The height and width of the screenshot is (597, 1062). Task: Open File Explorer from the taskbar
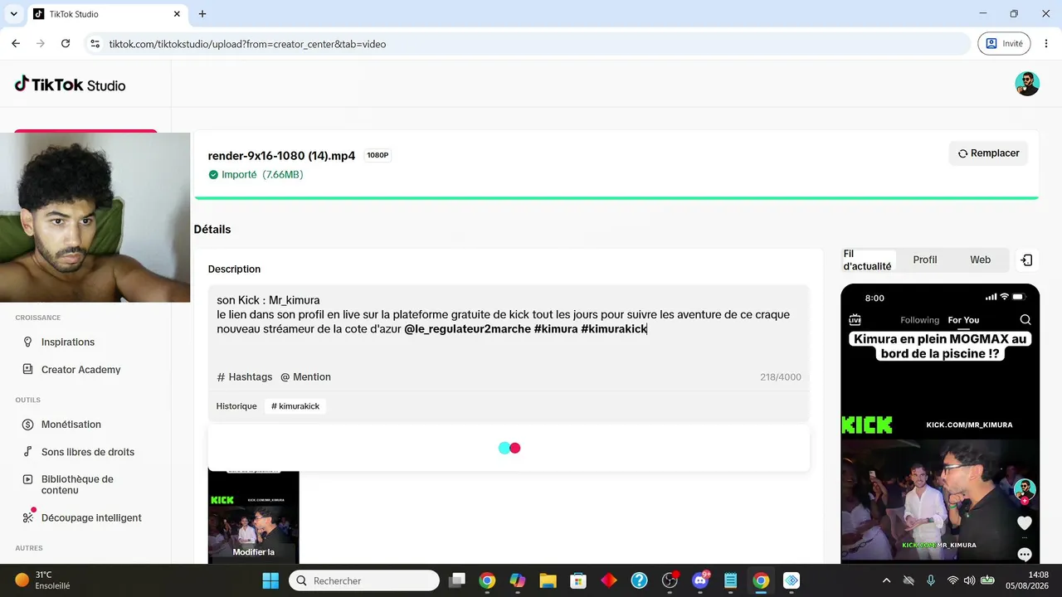[548, 580]
